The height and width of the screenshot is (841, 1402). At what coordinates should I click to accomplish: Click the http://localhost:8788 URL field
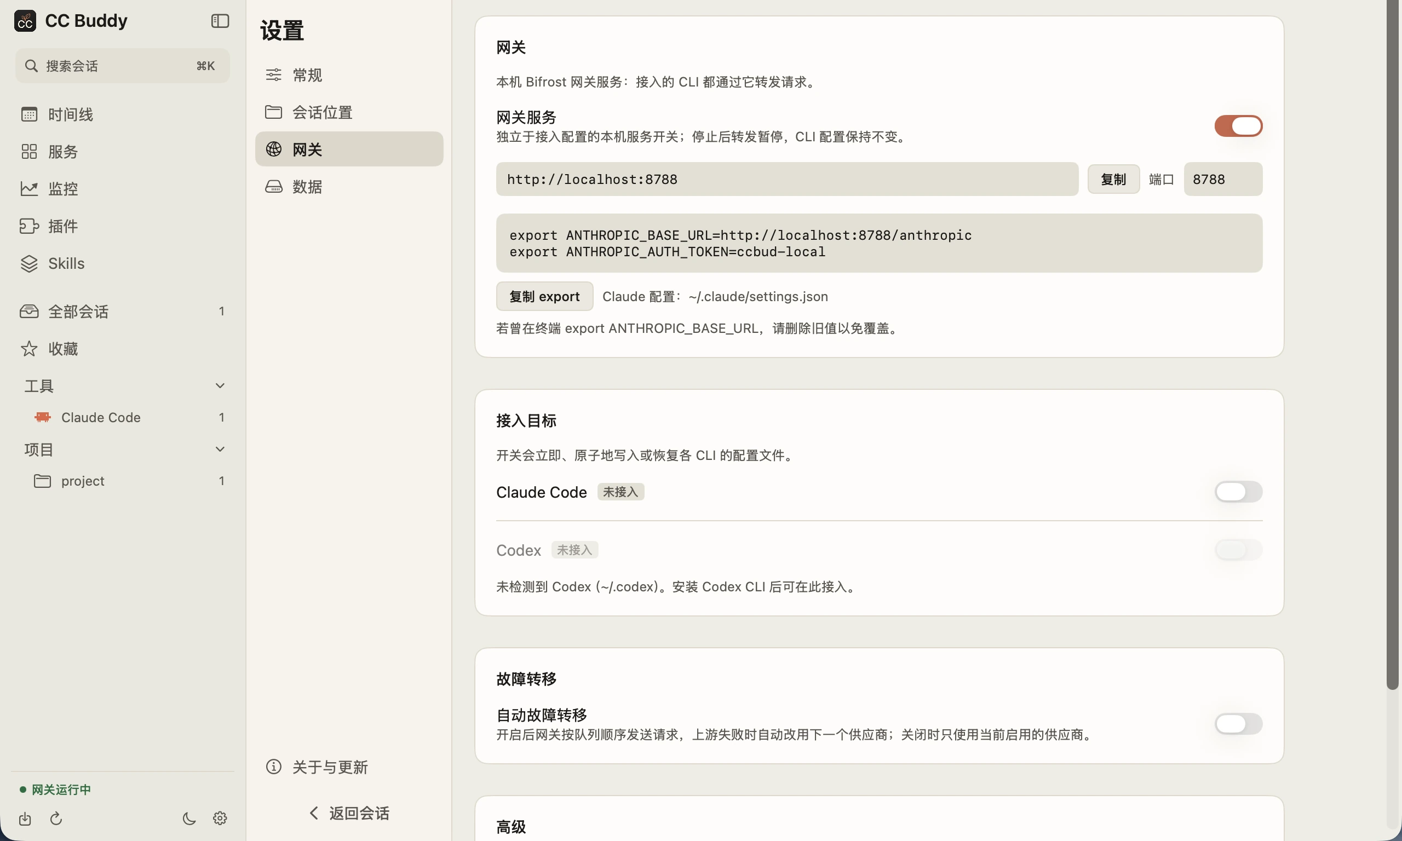pos(787,179)
